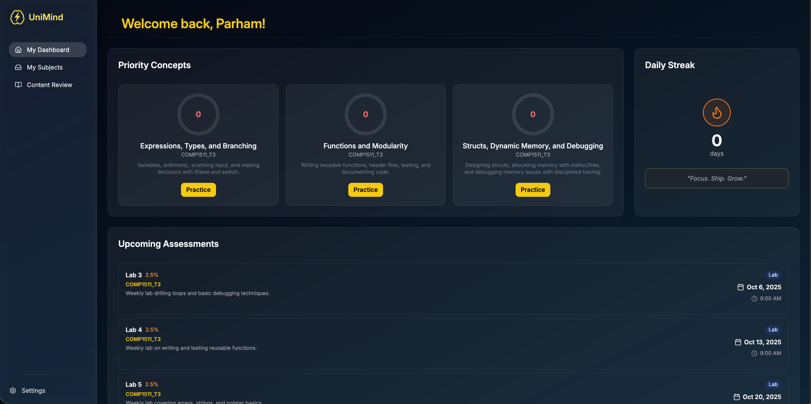Click the Functions and Modularity progress ring
The height and width of the screenshot is (404, 811).
pyautogui.click(x=365, y=114)
